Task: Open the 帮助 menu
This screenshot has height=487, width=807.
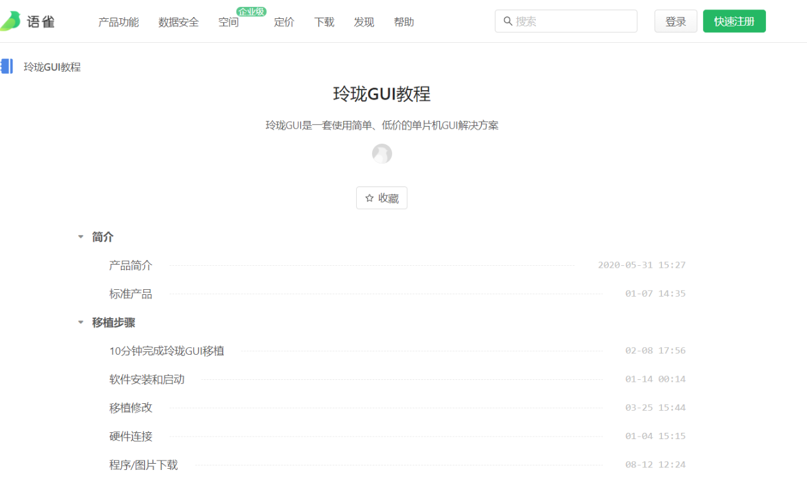Action: click(x=403, y=22)
